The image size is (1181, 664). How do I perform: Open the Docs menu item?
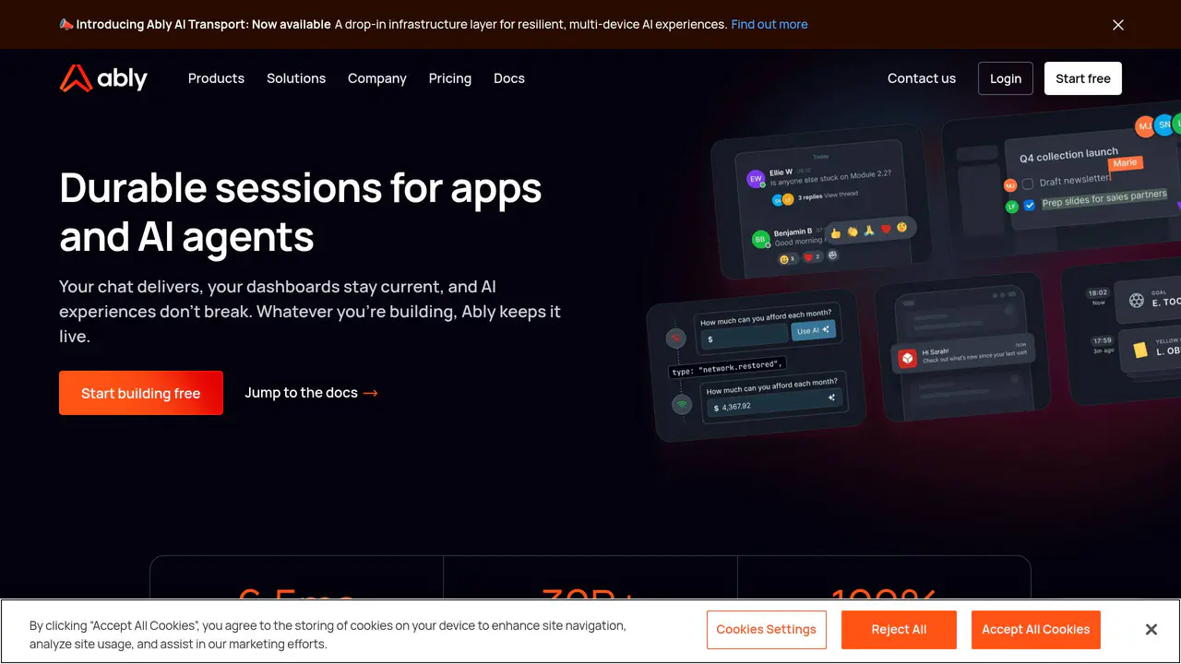coord(509,78)
